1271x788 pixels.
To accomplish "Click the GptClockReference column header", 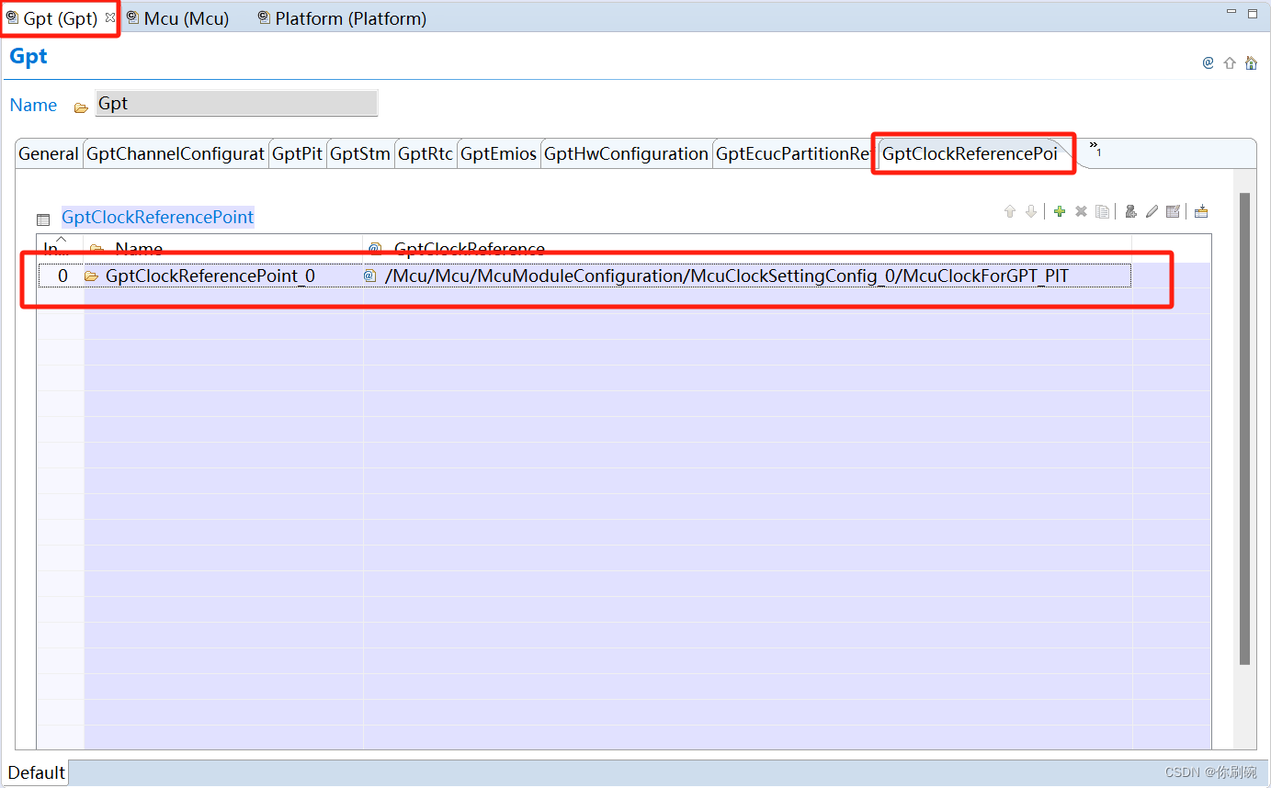I will point(747,248).
